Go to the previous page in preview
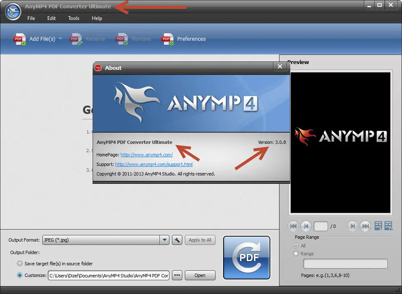 (x=306, y=226)
